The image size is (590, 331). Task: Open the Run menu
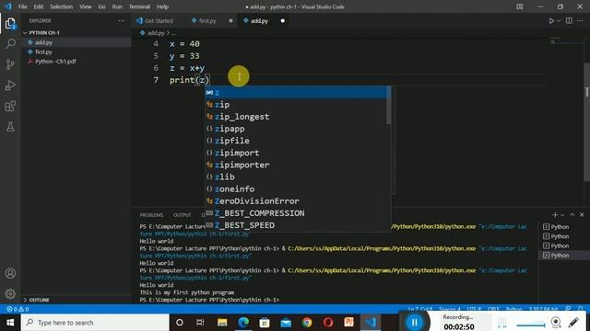tap(117, 6)
